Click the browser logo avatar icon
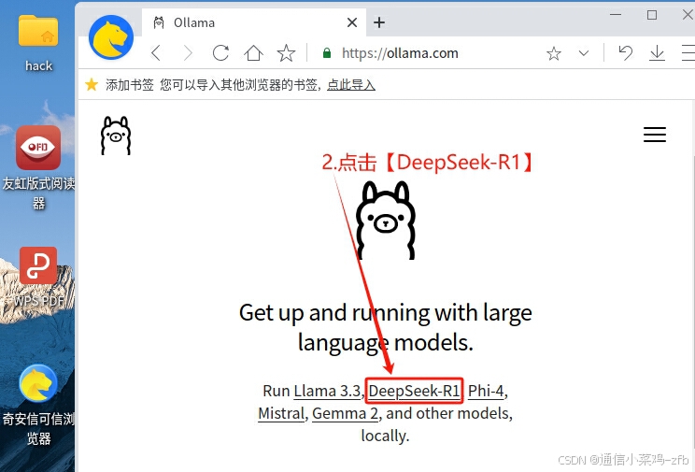Viewport: 695px width, 472px height. [111, 37]
